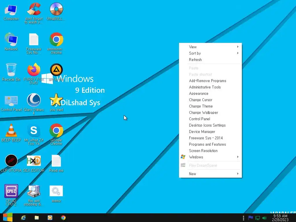Open Desktop Icons Settings entry
This screenshot has height=222, width=296.
click(x=210, y=125)
